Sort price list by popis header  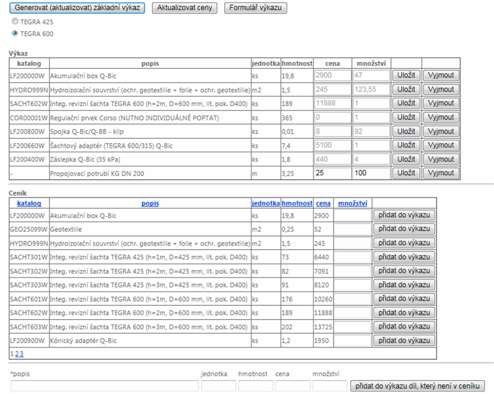(150, 204)
